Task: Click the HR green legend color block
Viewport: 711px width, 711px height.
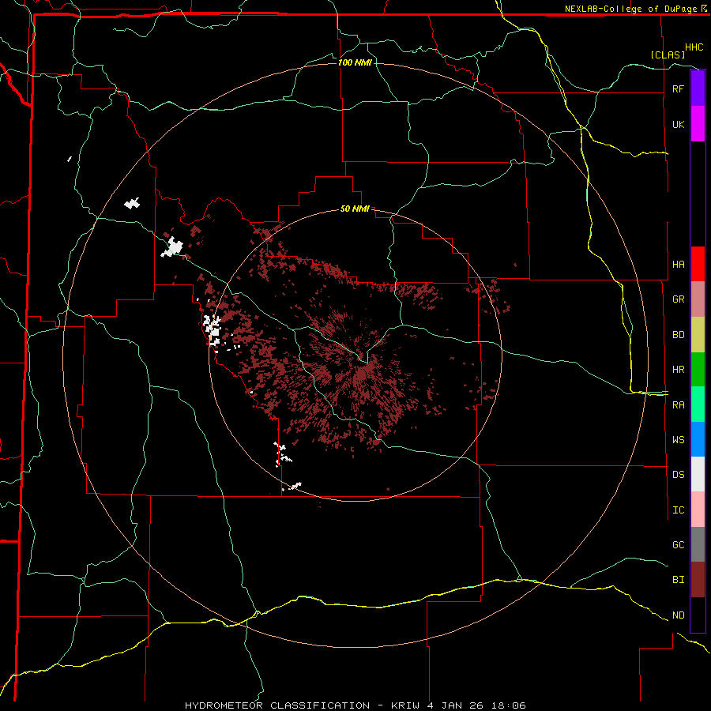Action: [698, 370]
